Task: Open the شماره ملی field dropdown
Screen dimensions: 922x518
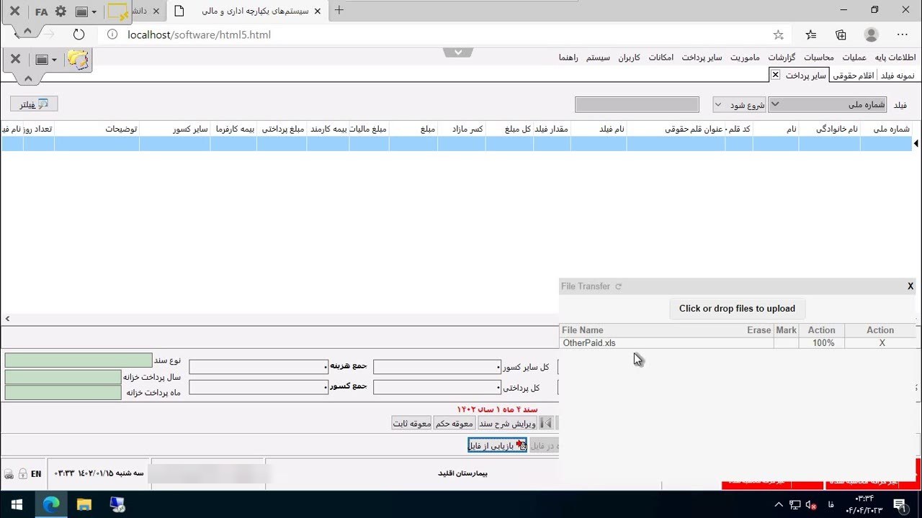Action: tap(828, 105)
